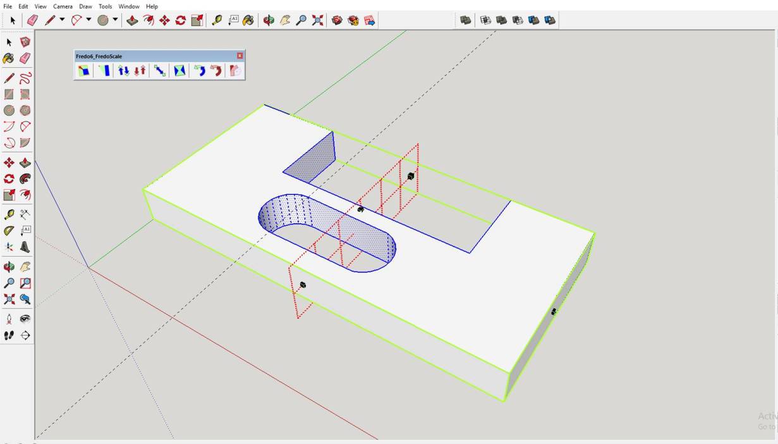Click the Make Component icon

click(x=25, y=42)
